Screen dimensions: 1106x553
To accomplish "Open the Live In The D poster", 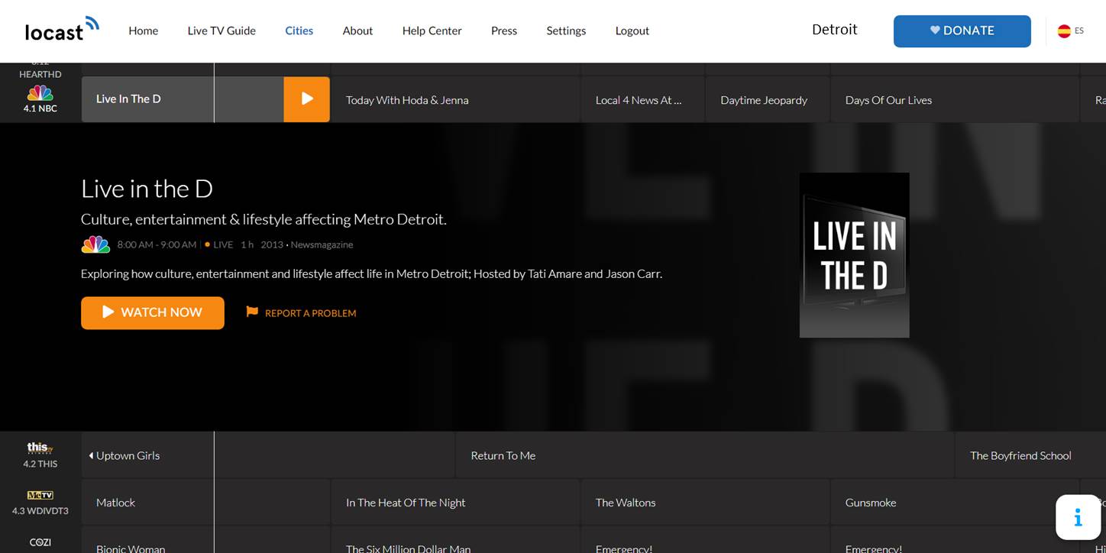I will tap(855, 255).
